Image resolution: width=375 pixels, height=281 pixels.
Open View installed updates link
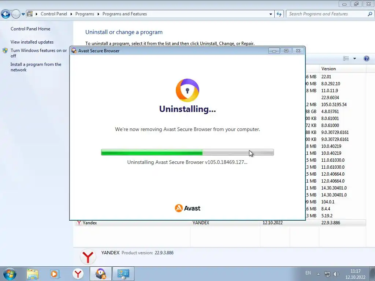coord(32,42)
